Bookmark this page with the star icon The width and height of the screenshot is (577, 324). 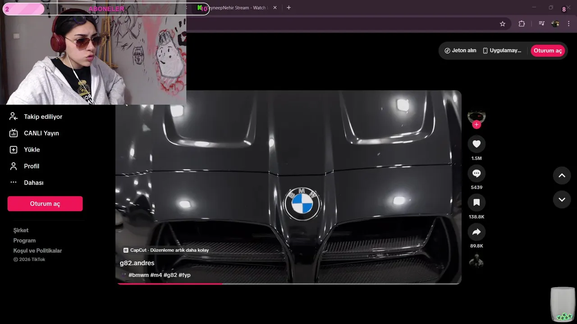point(503,24)
